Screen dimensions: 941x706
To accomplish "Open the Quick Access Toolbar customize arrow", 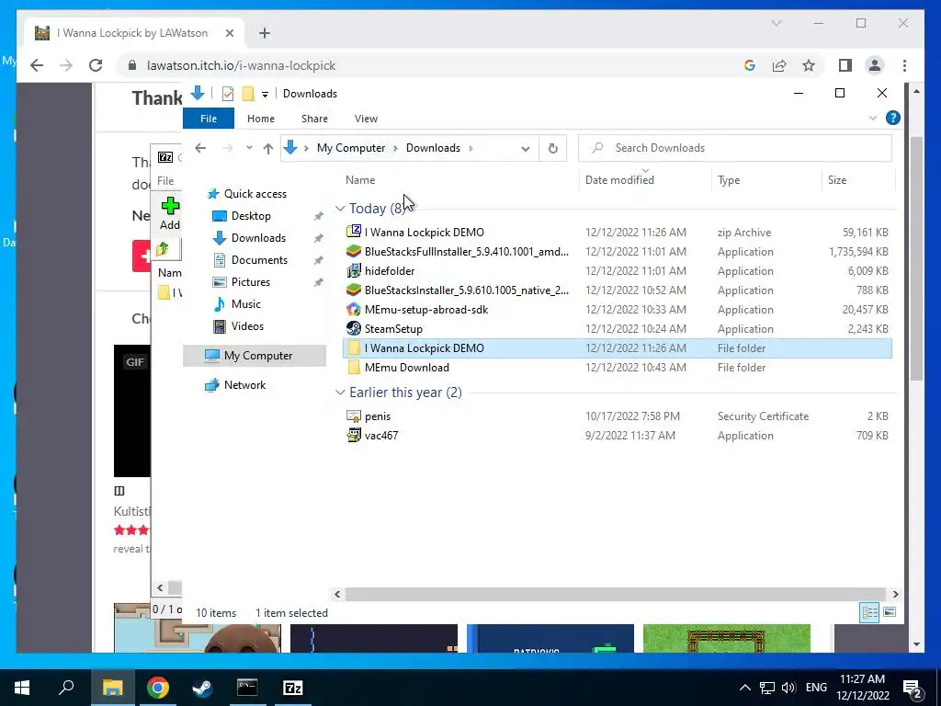I will (x=265, y=95).
